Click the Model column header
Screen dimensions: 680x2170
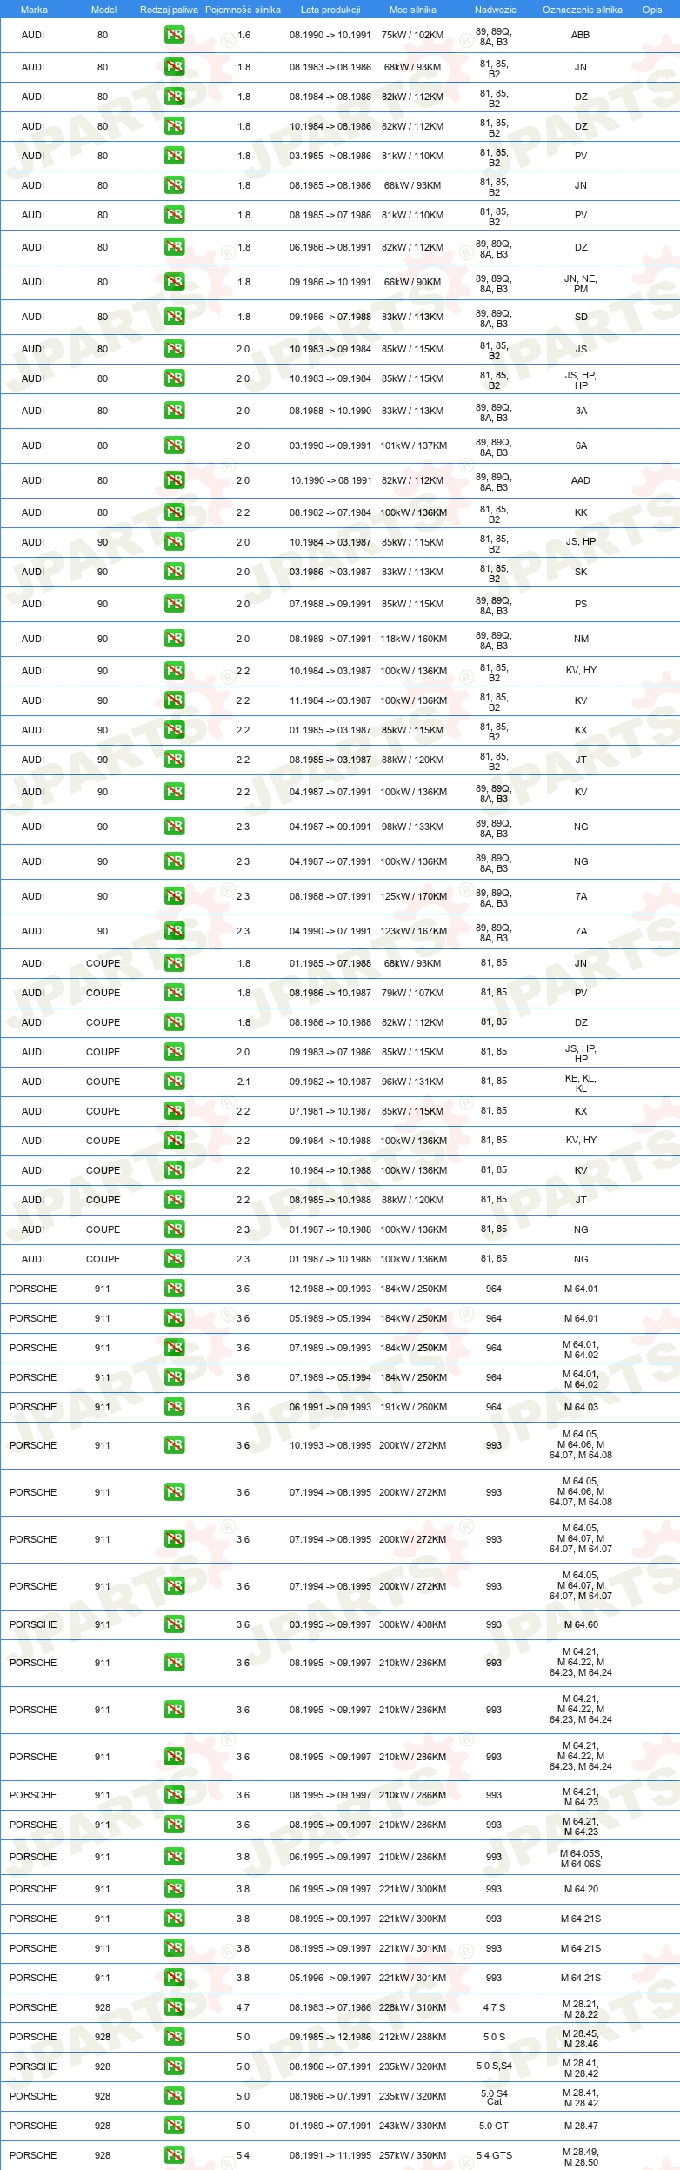click(x=103, y=10)
